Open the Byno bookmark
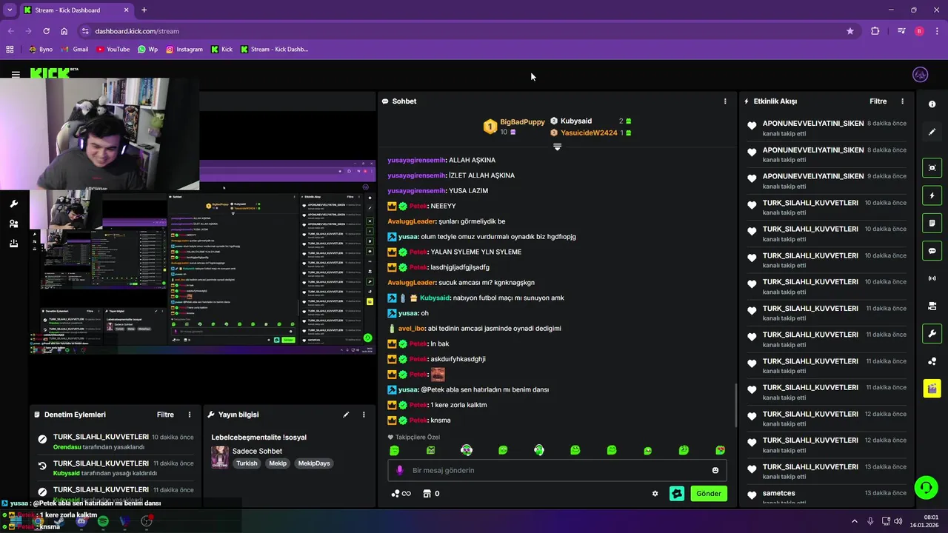The height and width of the screenshot is (533, 948). tap(41, 50)
